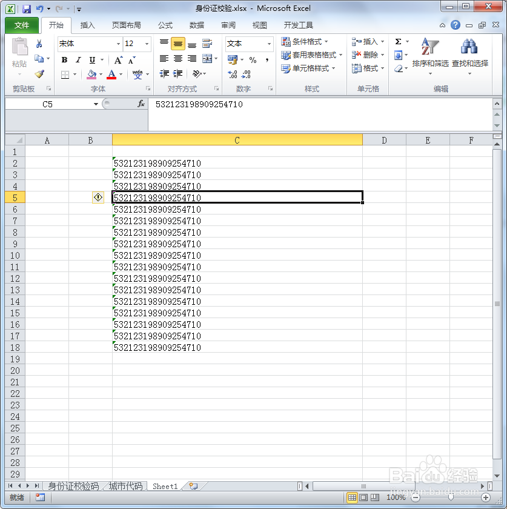Open 格式 cells dropdown
Viewport: 507px width, 509px height.
[x=368, y=68]
